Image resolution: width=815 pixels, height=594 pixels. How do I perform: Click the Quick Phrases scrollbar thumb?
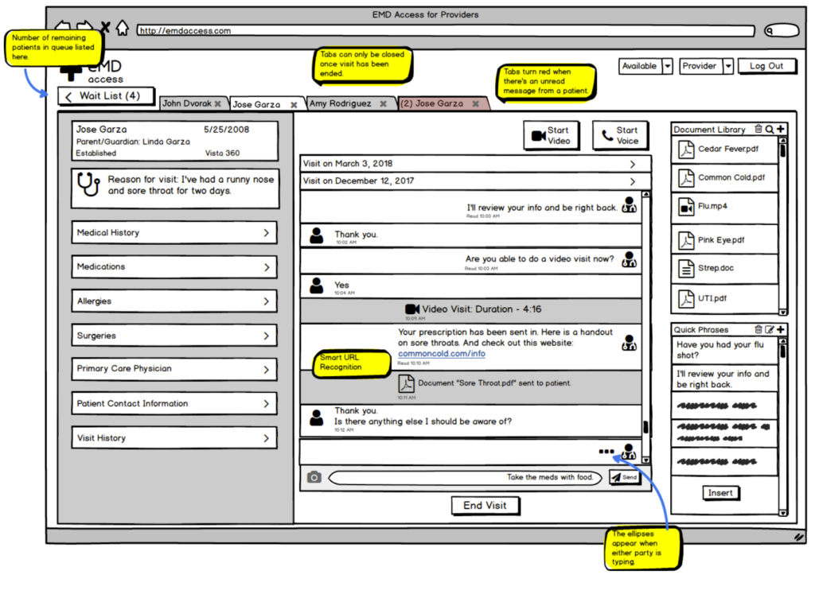click(783, 351)
